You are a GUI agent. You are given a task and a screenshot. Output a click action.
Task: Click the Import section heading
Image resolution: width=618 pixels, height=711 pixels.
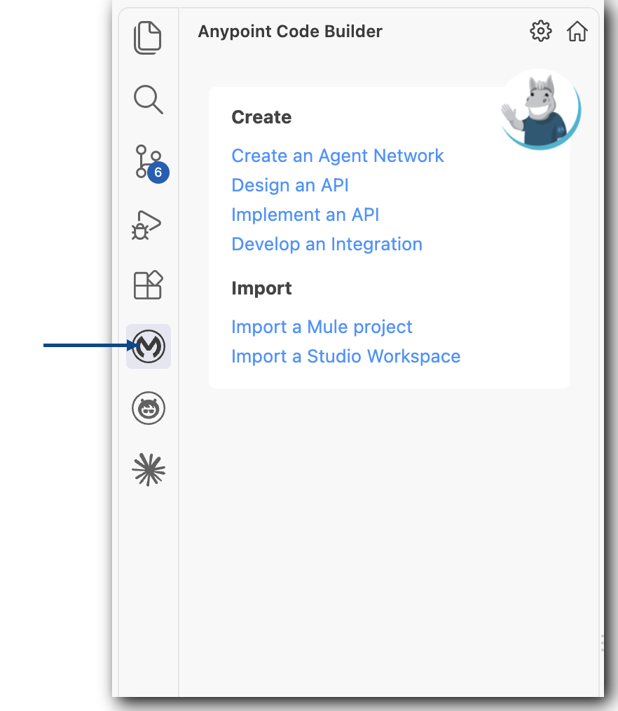point(261,288)
